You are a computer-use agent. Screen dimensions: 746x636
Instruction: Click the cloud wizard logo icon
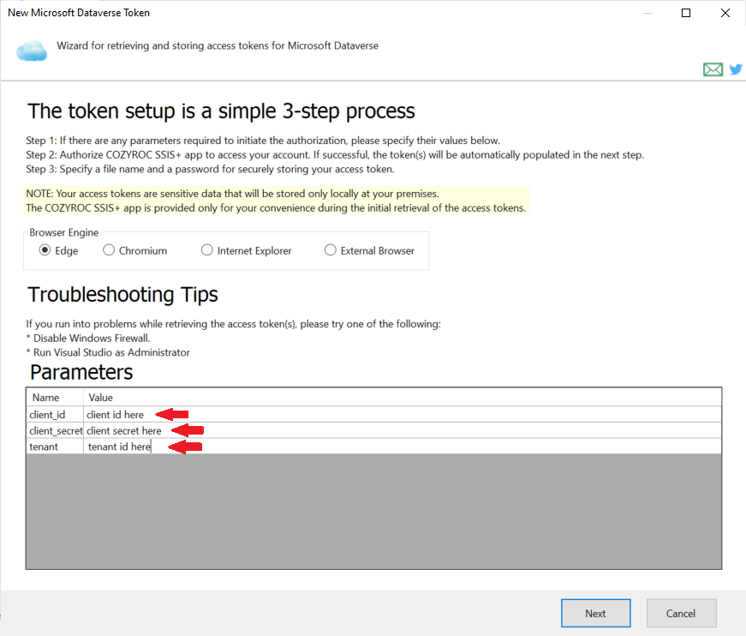[x=32, y=51]
